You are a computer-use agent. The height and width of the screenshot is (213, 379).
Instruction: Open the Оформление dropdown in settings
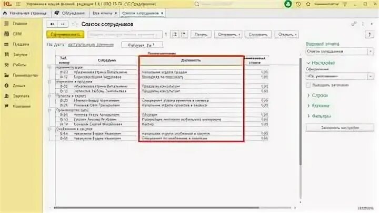coord(371,77)
